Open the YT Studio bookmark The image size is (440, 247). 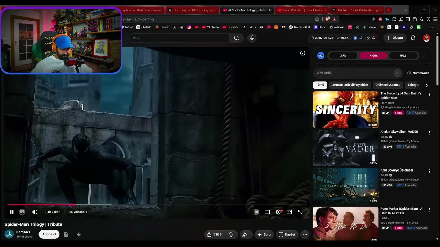coord(210,27)
